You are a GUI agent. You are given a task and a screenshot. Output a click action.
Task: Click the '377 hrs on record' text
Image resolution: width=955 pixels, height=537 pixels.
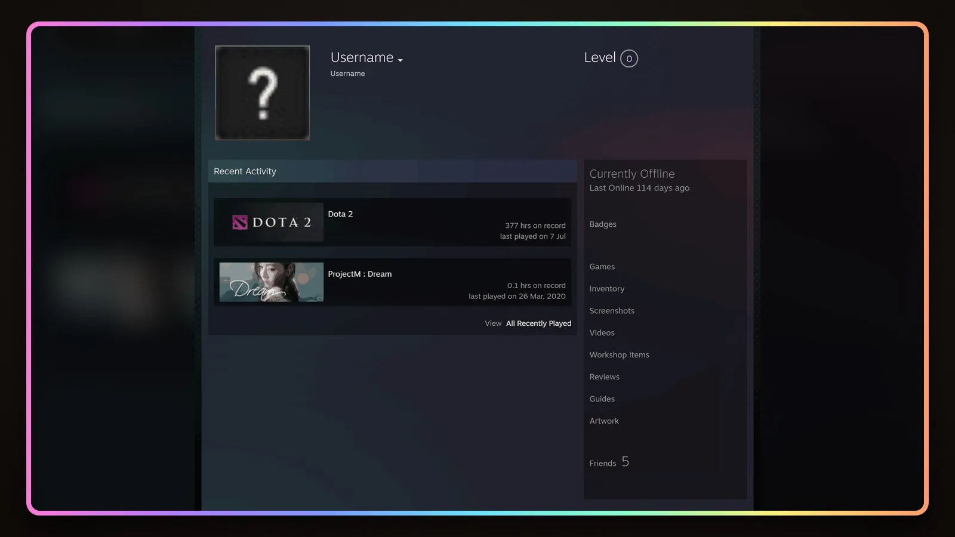pos(535,226)
